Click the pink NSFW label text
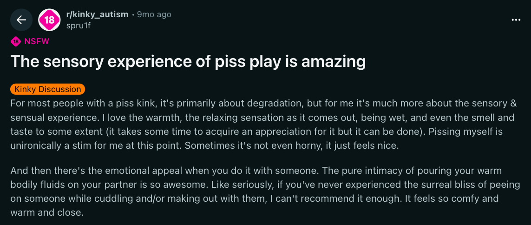Screen dimensions: 531x225 click(37, 41)
